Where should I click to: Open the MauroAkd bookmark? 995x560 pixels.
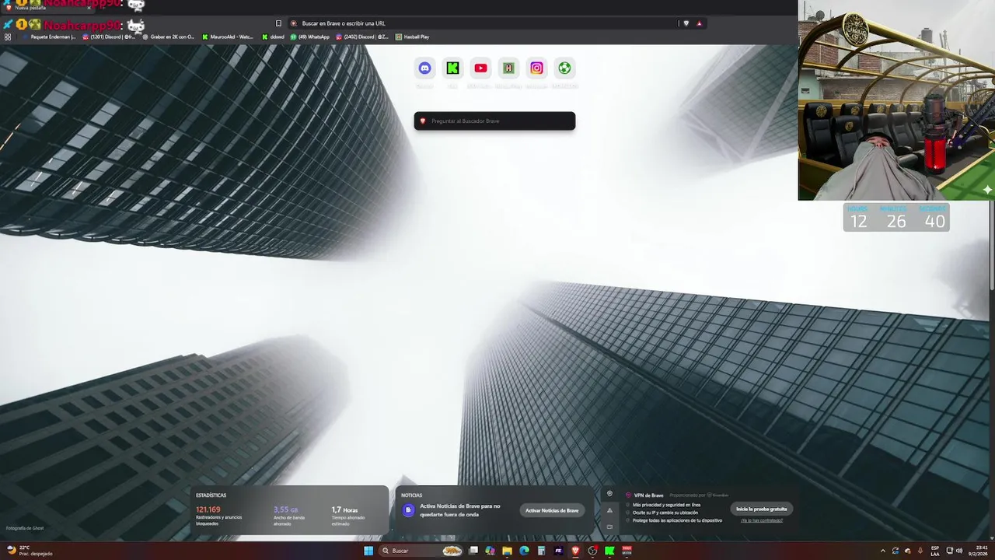click(x=228, y=37)
